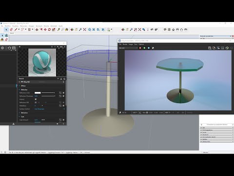
Task: Toggle alpha channel button in frame buffer
Action: pyautogui.click(x=153, y=48)
